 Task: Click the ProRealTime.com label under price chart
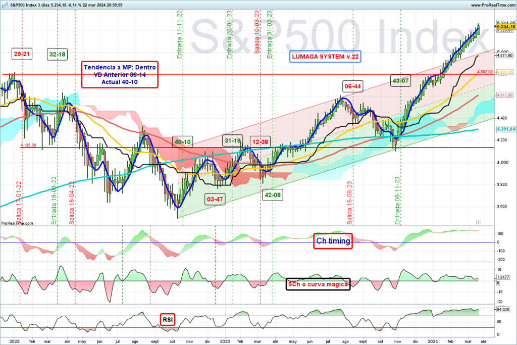(x=17, y=223)
